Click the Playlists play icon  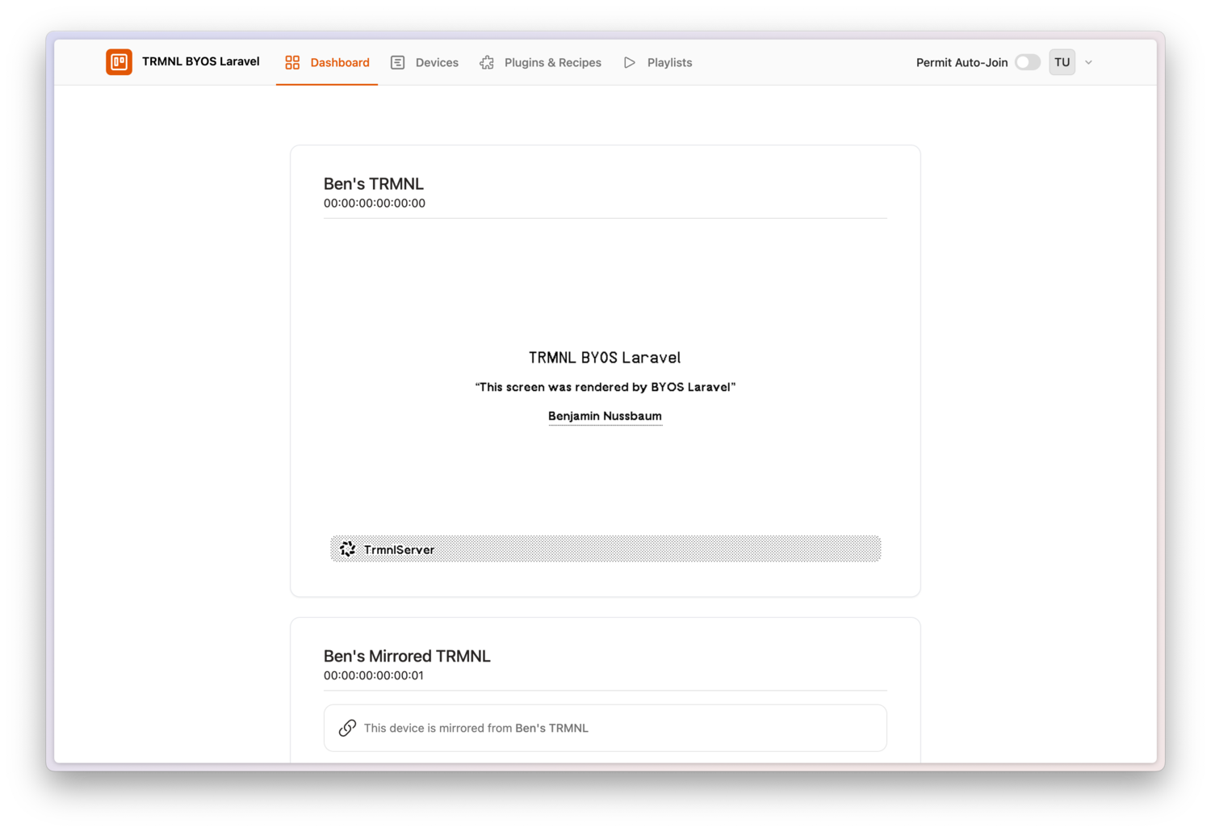point(630,61)
